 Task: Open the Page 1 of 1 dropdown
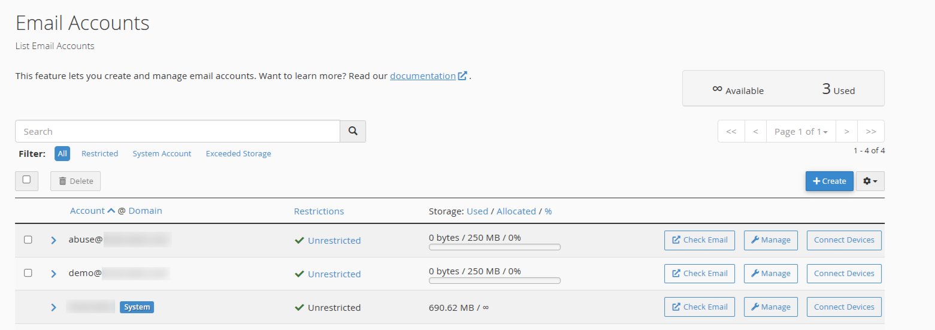[801, 132]
